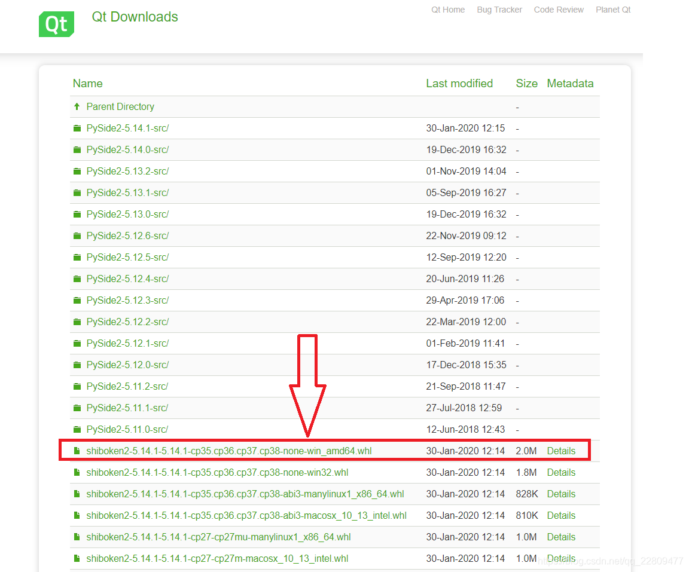Open the PySide2-5.14.1-src/ directory link
This screenshot has width=689, height=572.
click(127, 128)
